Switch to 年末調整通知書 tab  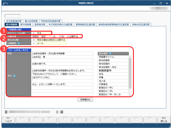(x=14, y=21)
